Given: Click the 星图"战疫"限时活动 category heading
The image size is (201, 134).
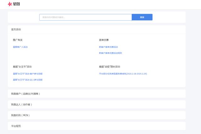Looking at the screenshot, I should (109, 67).
